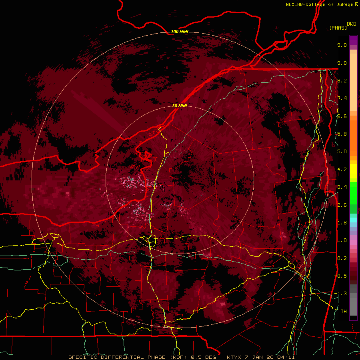Click the 5.8 scale value

pos(342,134)
